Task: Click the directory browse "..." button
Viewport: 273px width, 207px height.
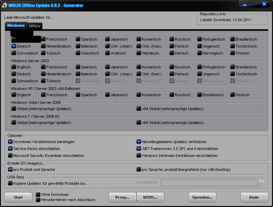Action: tap(262, 183)
